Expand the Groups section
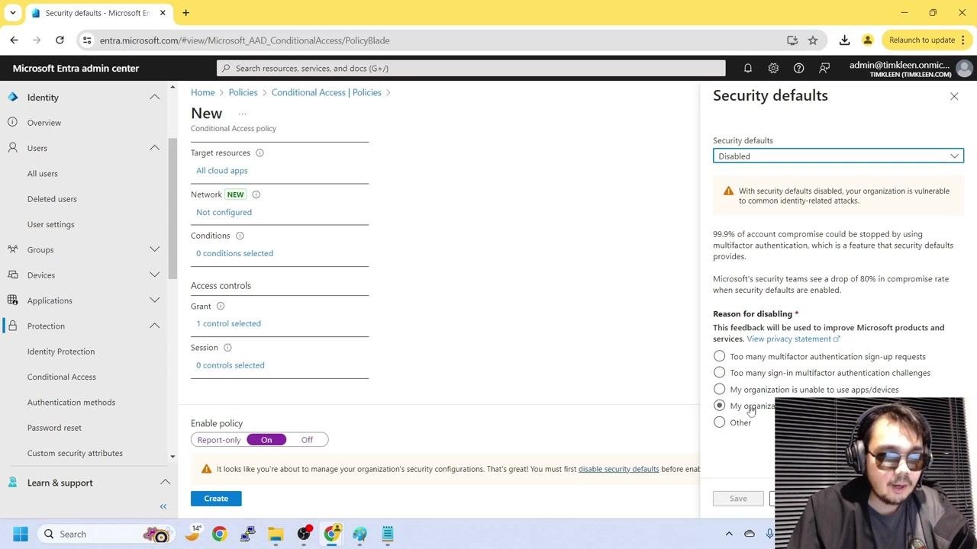Image resolution: width=977 pixels, height=549 pixels. click(154, 249)
